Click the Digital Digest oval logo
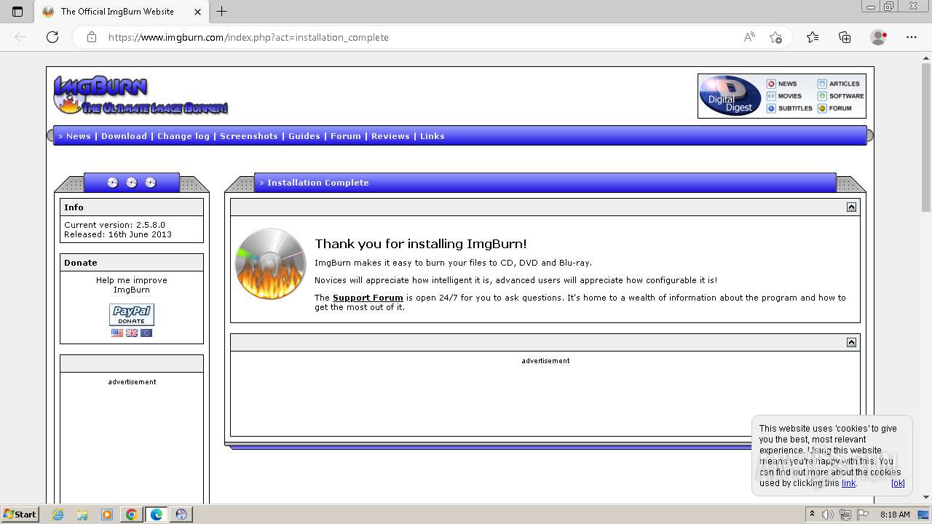 tap(730, 96)
